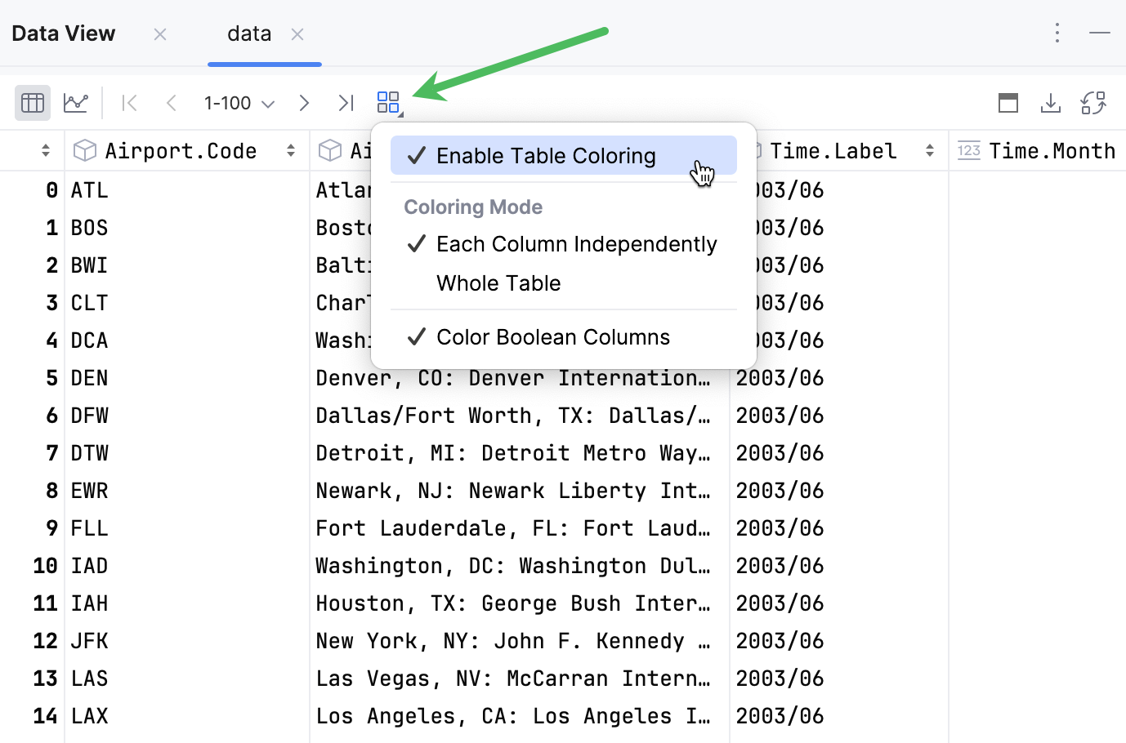Viewport: 1126px width, 743px height.
Task: Minimize the Data View tool window
Action: pyautogui.click(x=1100, y=33)
